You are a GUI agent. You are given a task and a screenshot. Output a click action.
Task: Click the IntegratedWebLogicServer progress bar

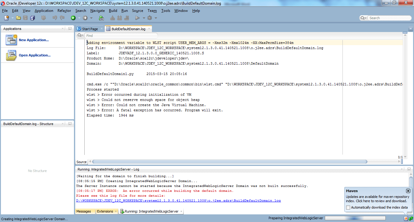point(355,218)
